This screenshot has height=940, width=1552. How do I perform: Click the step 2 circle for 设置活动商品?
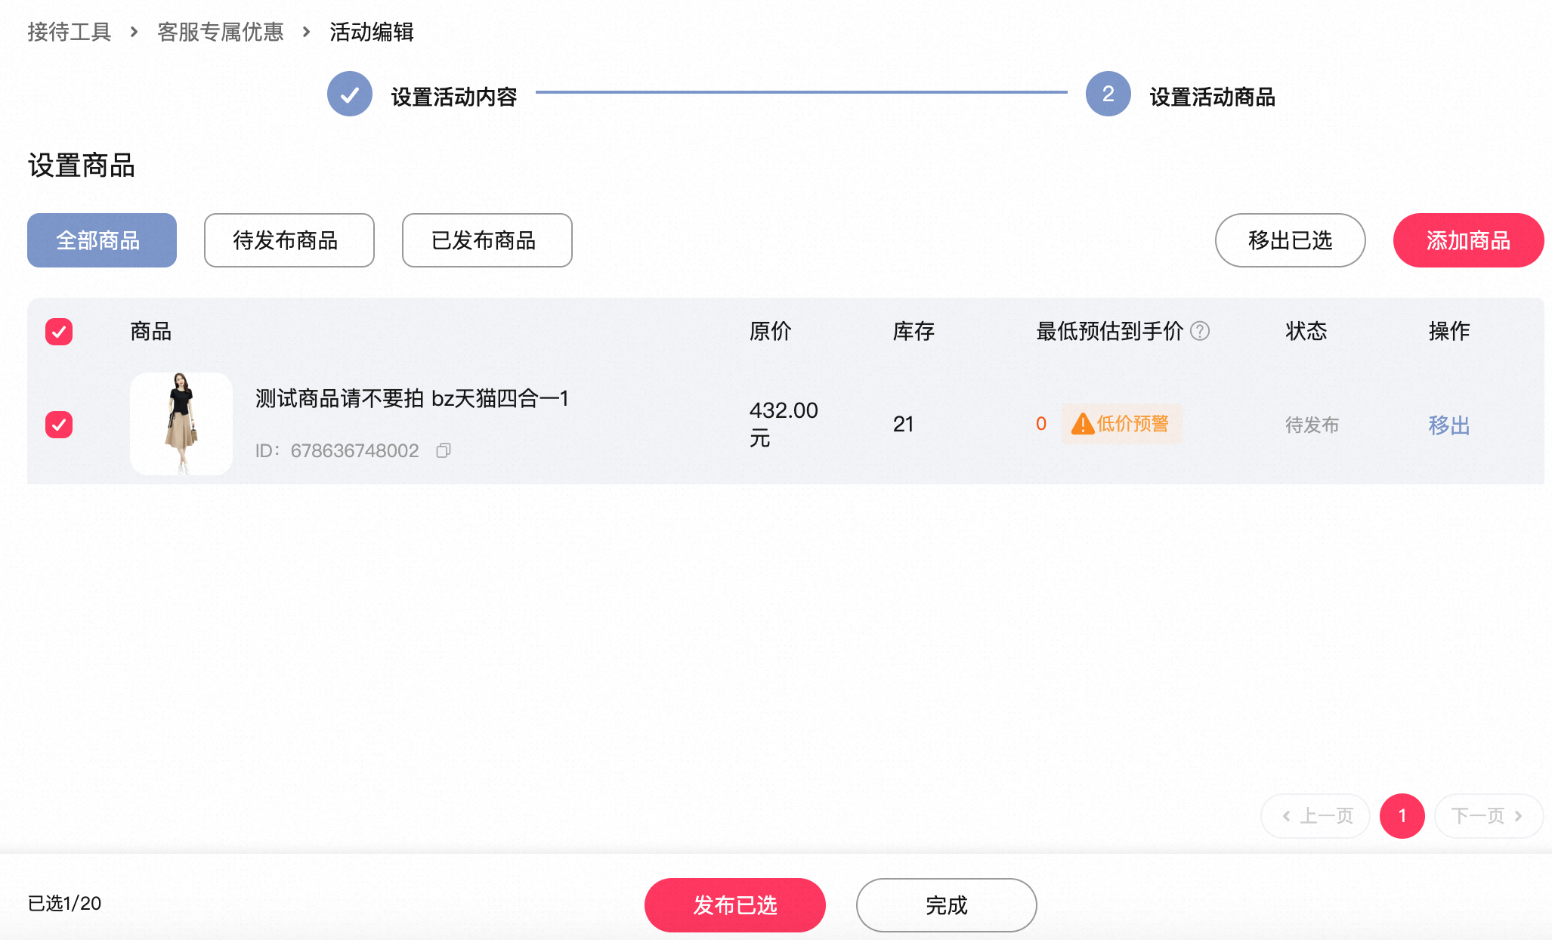[x=1108, y=94]
